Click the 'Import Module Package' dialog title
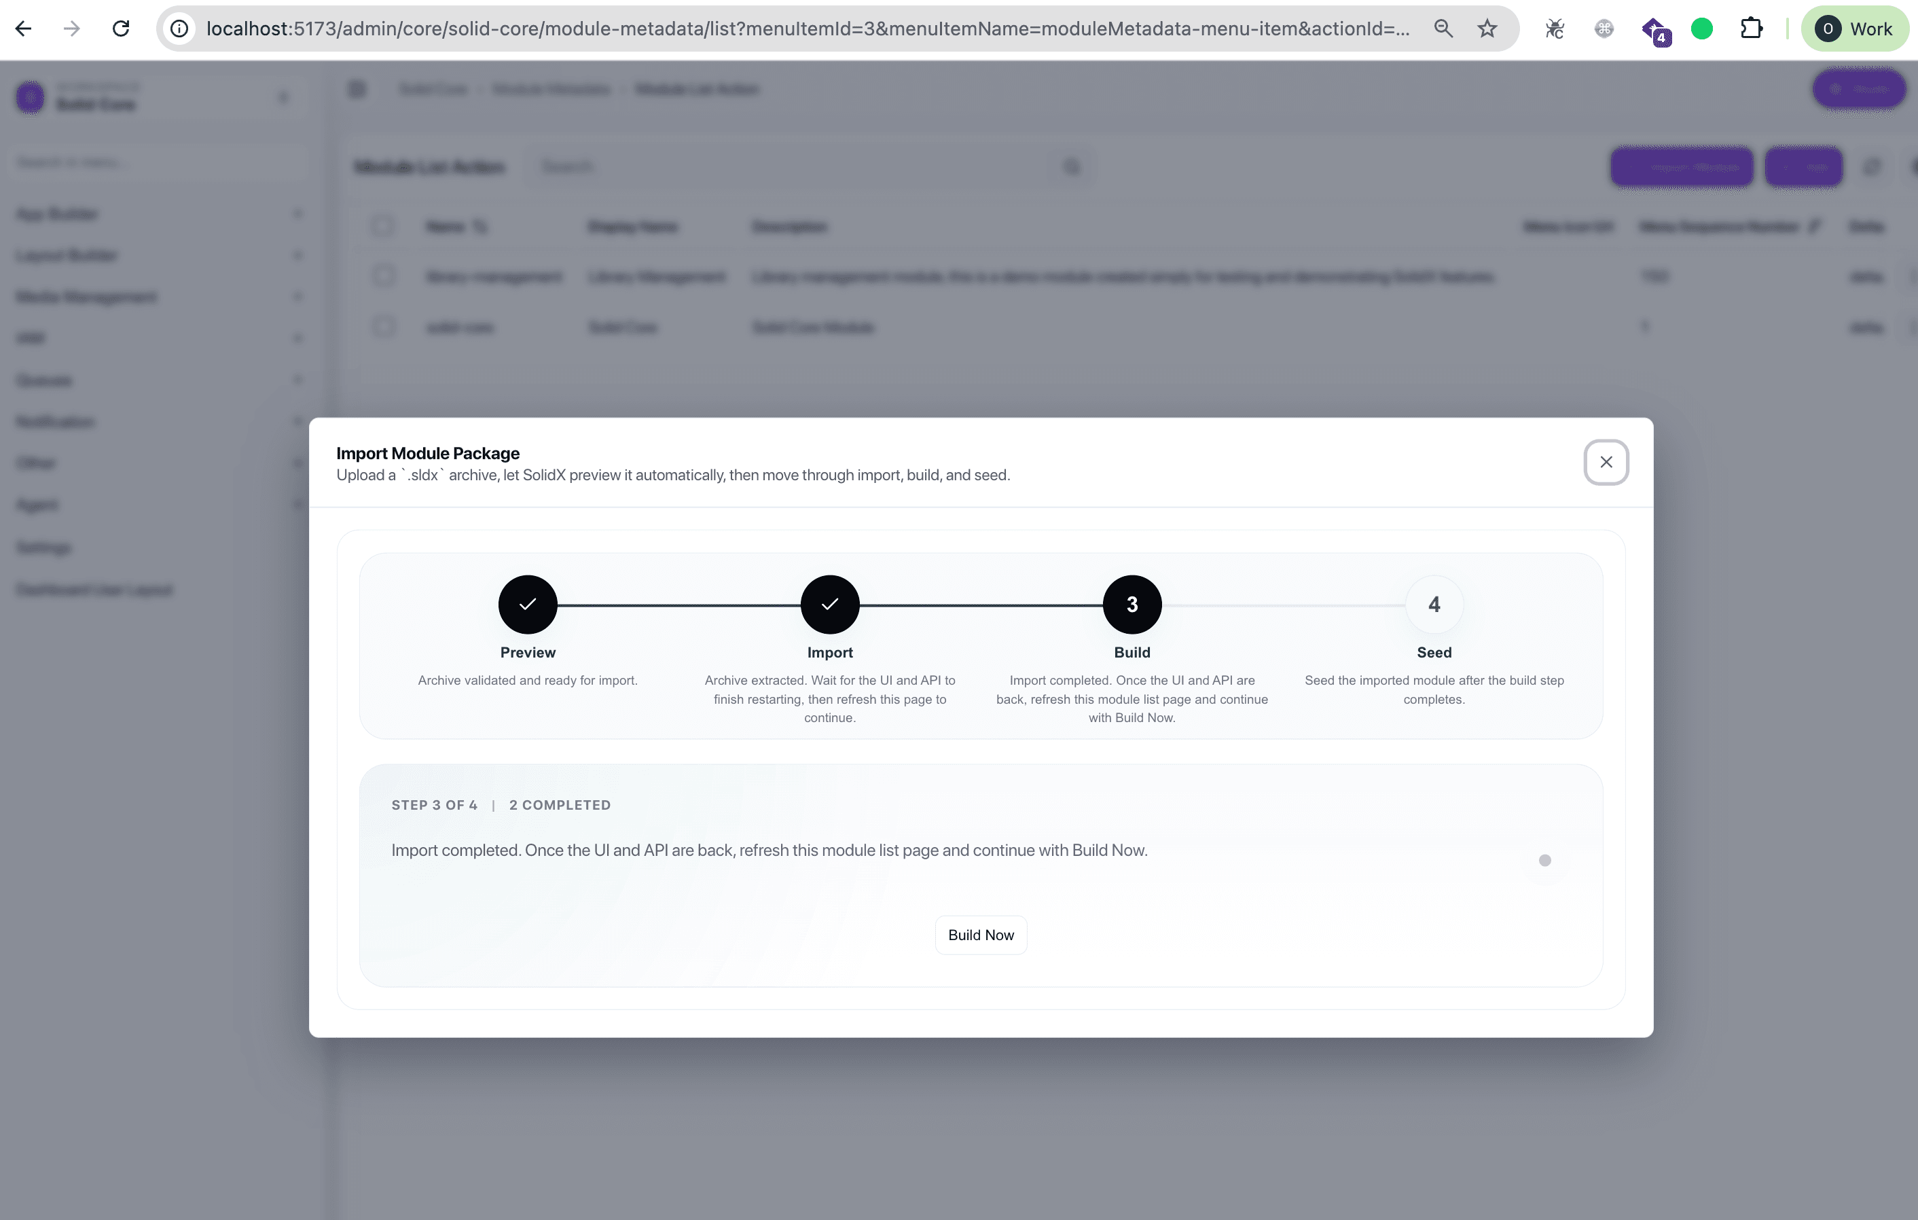Image resolution: width=1918 pixels, height=1220 pixels. 428,453
